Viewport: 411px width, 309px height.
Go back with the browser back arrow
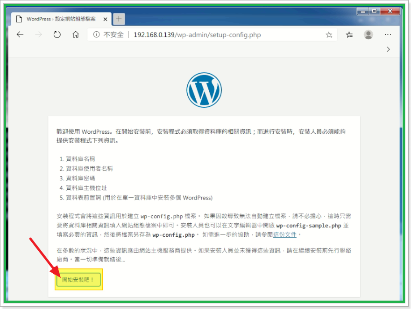20,34
